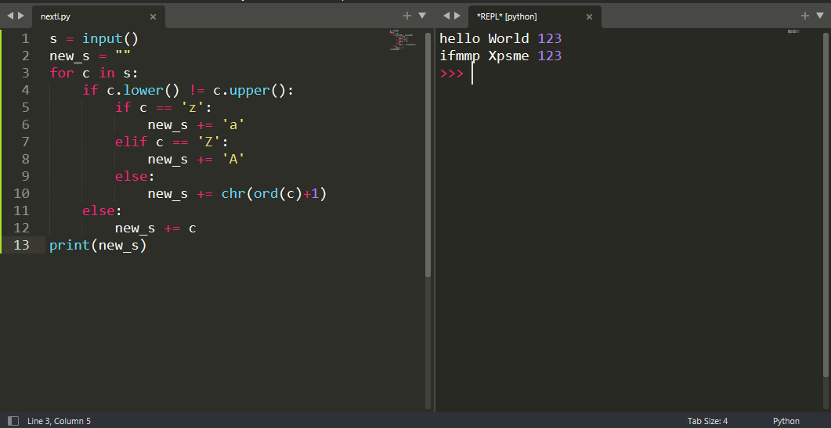
Task: Click the Line 3, Column 5 indicator
Action: coord(59,421)
